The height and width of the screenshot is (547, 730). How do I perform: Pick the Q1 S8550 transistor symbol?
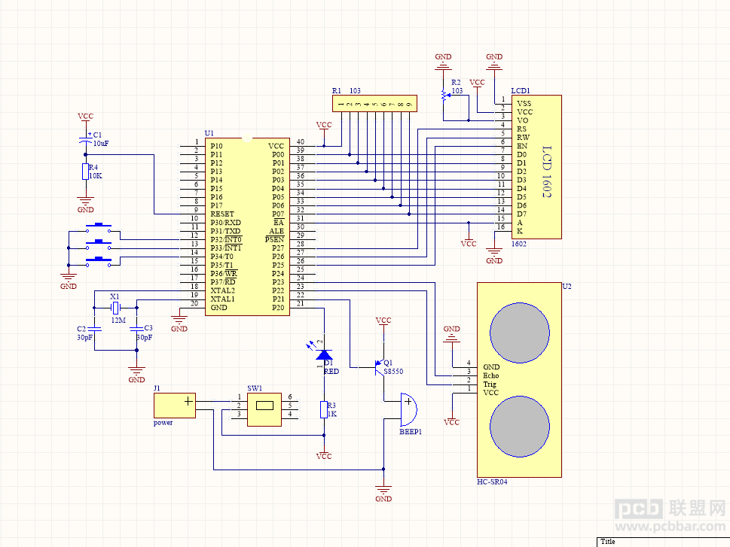click(380, 366)
